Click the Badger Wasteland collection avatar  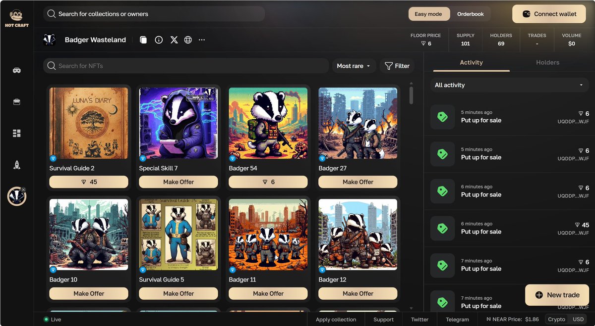click(50, 40)
